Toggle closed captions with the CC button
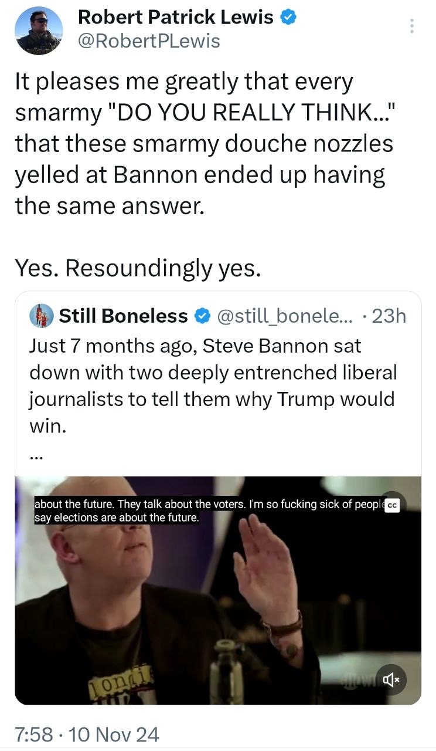 coord(392,505)
